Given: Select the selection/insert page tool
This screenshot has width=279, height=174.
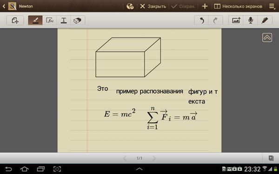Looking at the screenshot, I should [x=15, y=20].
